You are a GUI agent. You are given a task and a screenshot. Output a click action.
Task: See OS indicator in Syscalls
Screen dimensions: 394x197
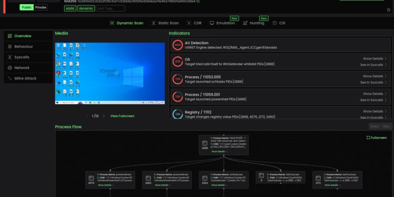374,65
